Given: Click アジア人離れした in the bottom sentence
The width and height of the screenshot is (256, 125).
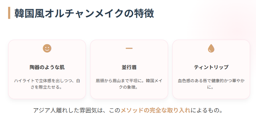Looking at the screenshot, I should click(x=52, y=110).
